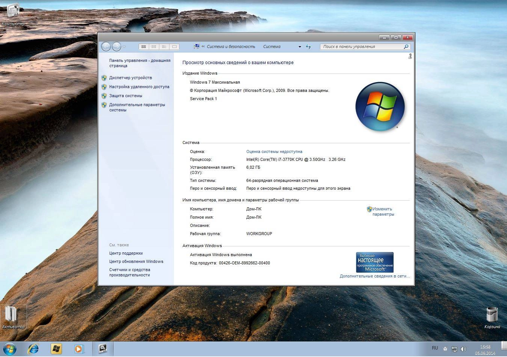Open help via the small icon under the search box
The width and height of the screenshot is (507, 357).
[x=410, y=56]
